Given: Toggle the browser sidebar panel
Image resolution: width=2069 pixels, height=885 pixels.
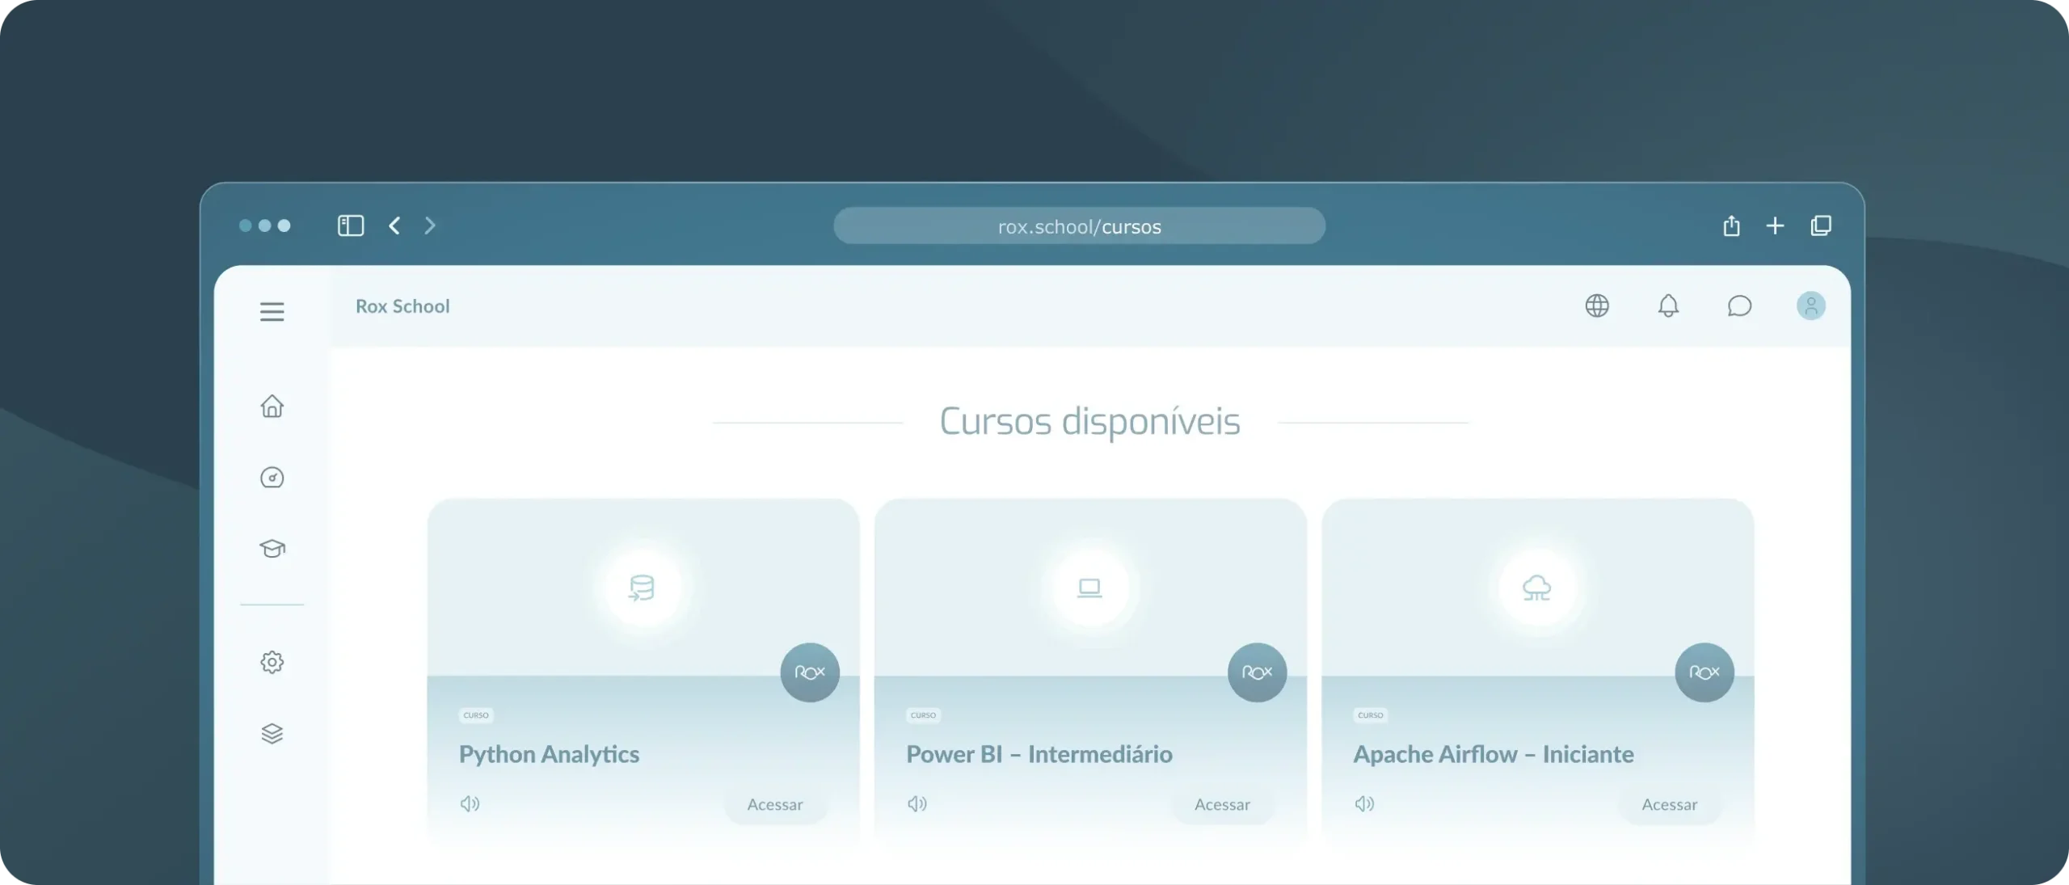Looking at the screenshot, I should 351,225.
